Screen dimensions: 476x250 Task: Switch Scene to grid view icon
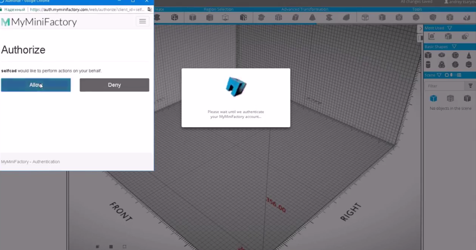pos(459,75)
